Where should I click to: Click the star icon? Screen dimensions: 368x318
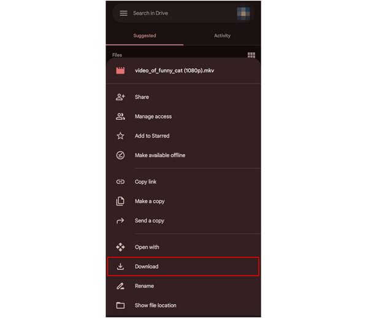click(120, 136)
